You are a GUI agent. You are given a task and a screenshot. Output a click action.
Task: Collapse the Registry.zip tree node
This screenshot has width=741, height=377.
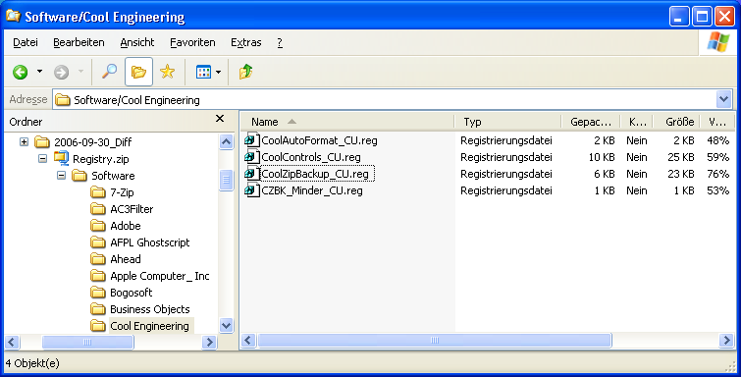pyautogui.click(x=42, y=159)
